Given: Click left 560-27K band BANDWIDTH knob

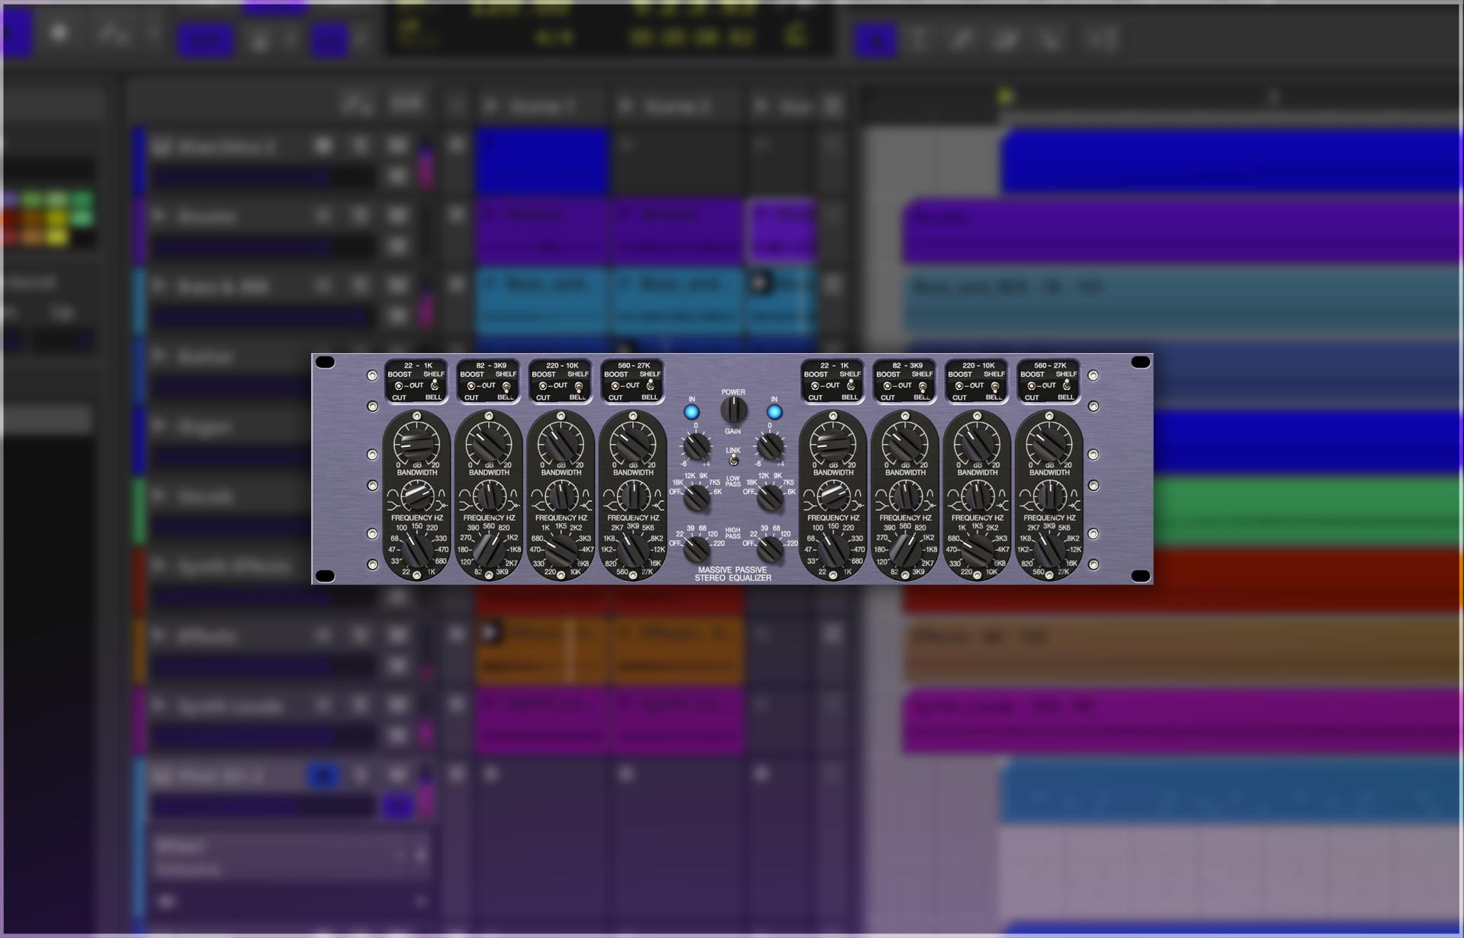Looking at the screenshot, I should pos(633,496).
